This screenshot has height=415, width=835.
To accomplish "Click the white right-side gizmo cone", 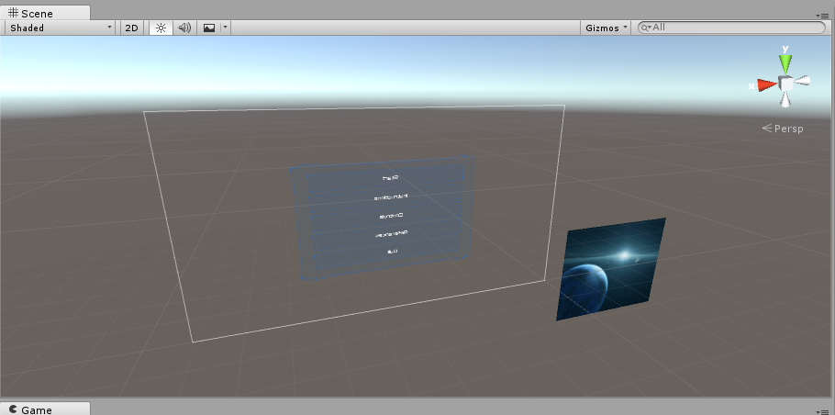I will 803,81.
